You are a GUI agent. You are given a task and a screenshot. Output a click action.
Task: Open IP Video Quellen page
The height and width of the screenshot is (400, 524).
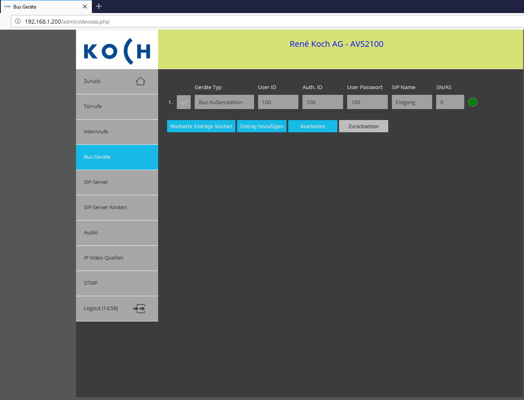117,258
